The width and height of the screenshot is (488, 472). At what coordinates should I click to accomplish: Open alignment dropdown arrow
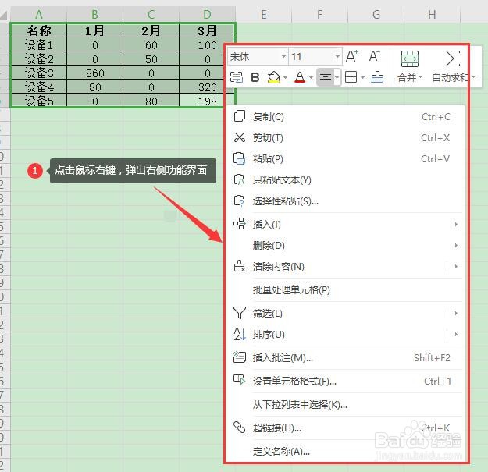coord(337,77)
